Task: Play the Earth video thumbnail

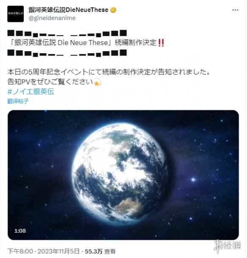Action: pos(123,175)
